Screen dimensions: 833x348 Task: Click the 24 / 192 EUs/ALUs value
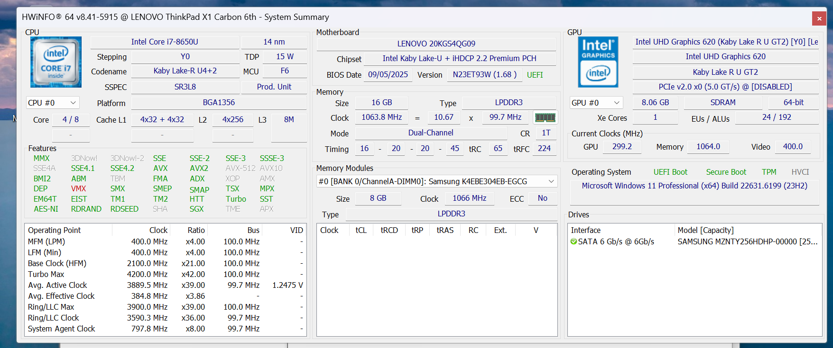pyautogui.click(x=777, y=117)
